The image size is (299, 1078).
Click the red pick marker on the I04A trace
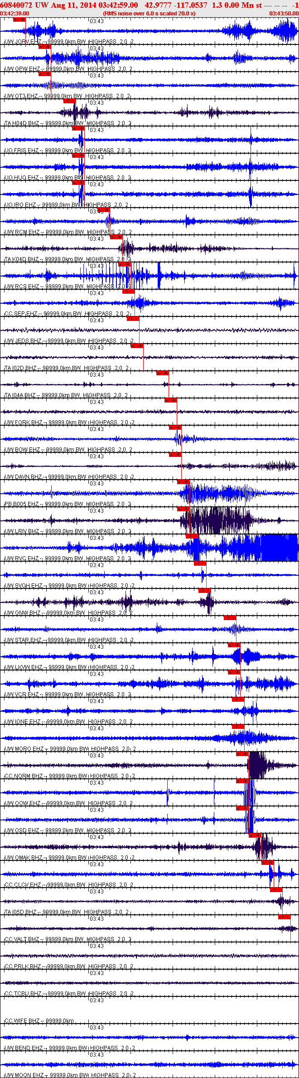coord(162,373)
